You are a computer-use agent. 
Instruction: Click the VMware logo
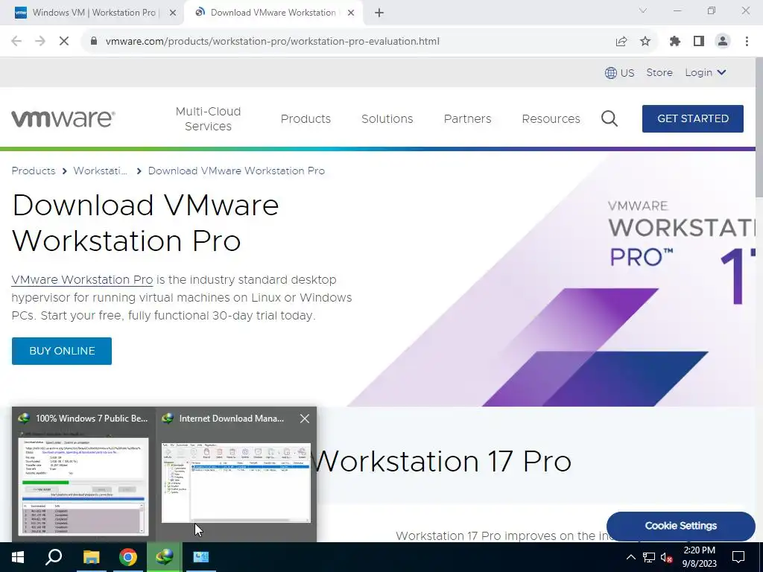click(63, 118)
